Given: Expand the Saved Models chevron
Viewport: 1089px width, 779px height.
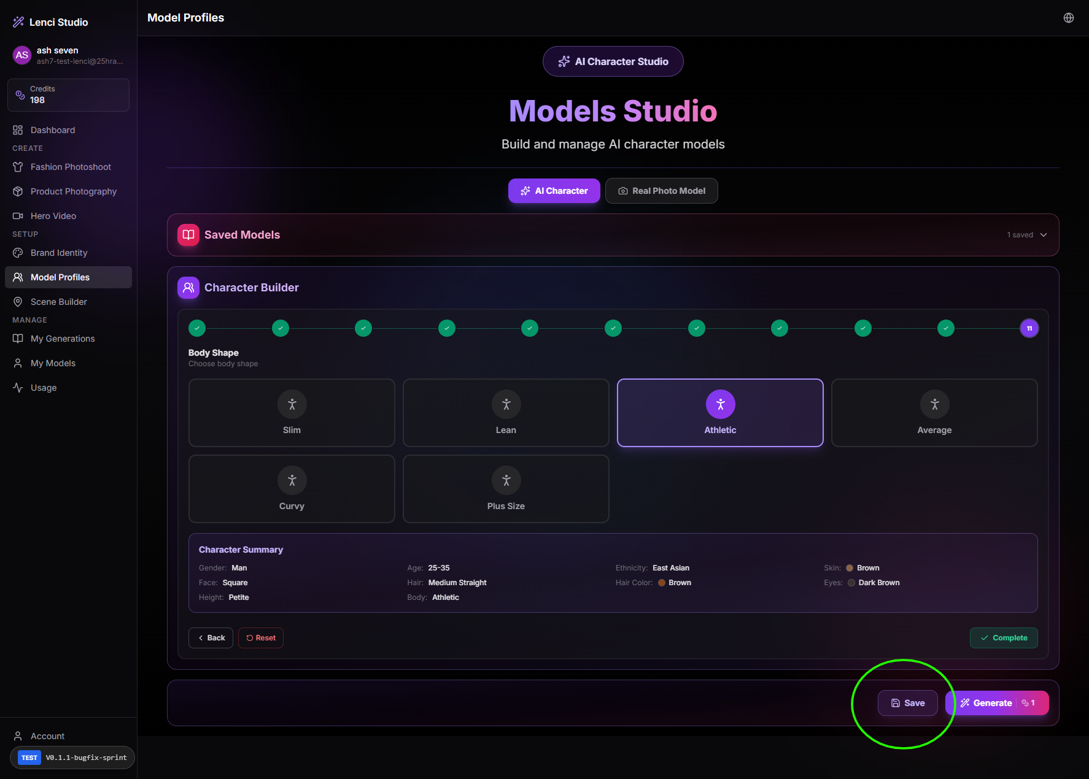Looking at the screenshot, I should pyautogui.click(x=1044, y=235).
